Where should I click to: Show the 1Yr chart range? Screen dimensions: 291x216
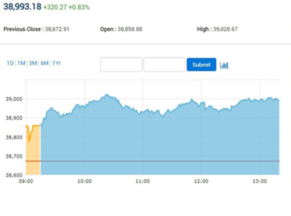pos(56,63)
